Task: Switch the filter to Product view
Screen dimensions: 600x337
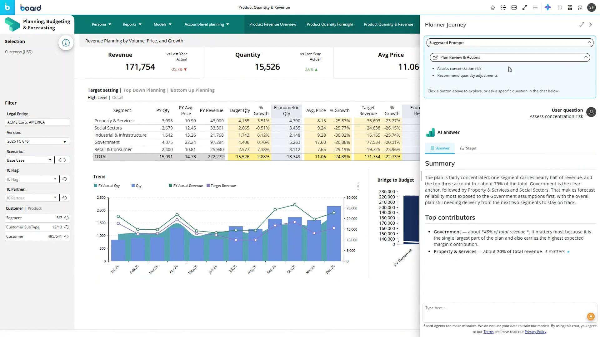Action: tap(34, 208)
